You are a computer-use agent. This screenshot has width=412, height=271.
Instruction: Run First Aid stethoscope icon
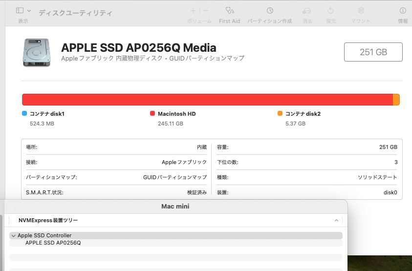pyautogui.click(x=229, y=11)
